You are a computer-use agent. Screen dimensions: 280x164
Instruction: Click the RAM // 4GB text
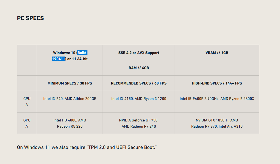tap(138, 68)
